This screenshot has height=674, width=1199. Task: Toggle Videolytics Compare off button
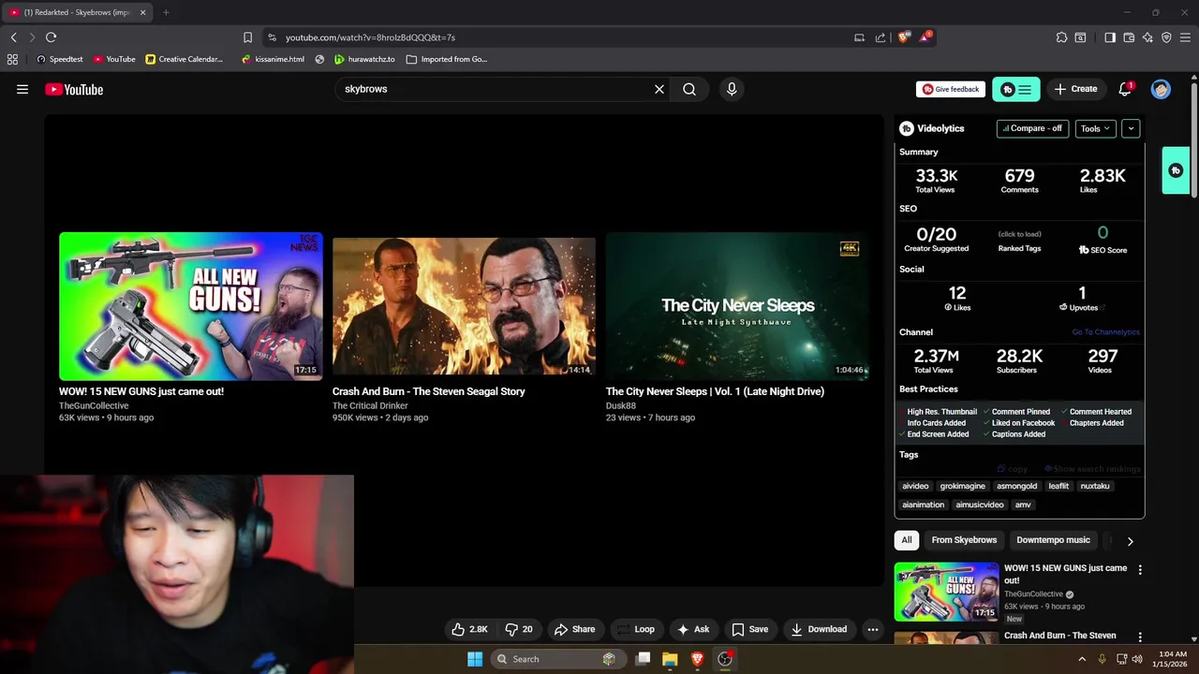[x=1032, y=128]
